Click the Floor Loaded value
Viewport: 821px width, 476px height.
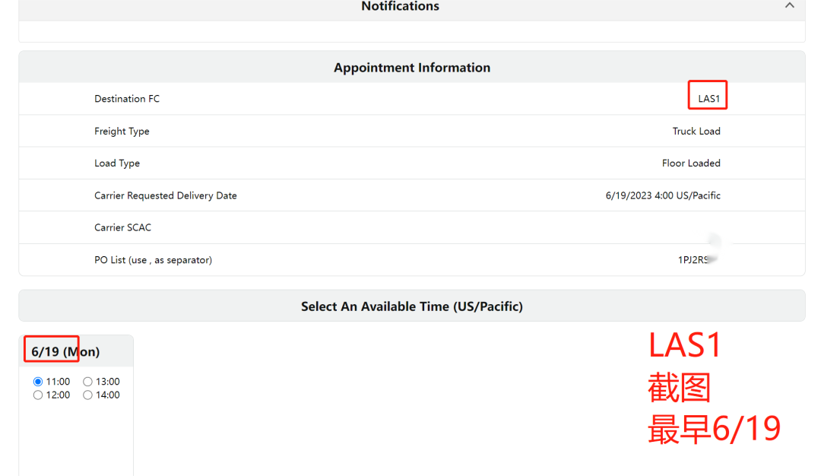tap(690, 163)
